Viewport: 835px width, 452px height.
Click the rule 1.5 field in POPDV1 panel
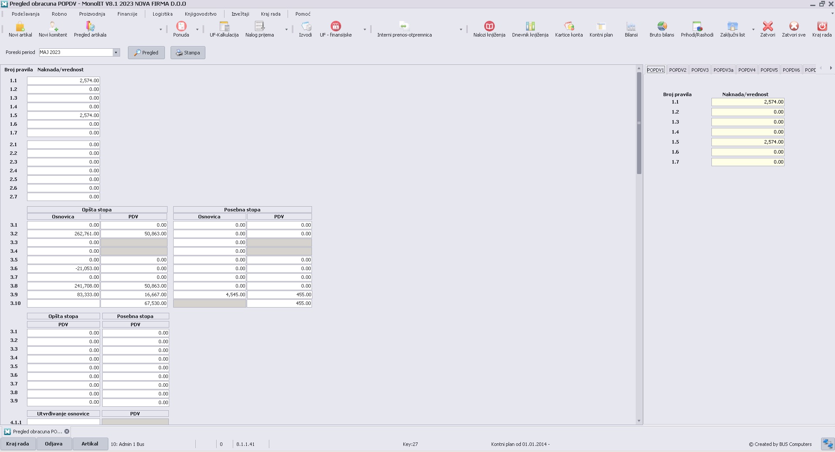pyautogui.click(x=748, y=142)
